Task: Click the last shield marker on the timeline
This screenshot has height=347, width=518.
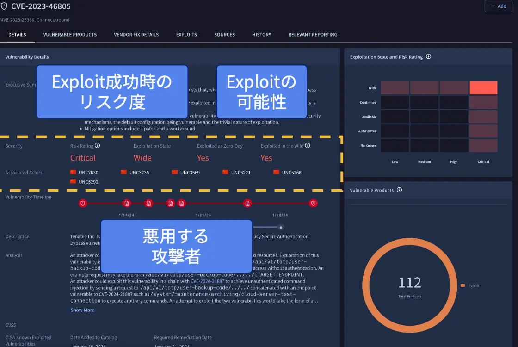Action: click(x=313, y=203)
